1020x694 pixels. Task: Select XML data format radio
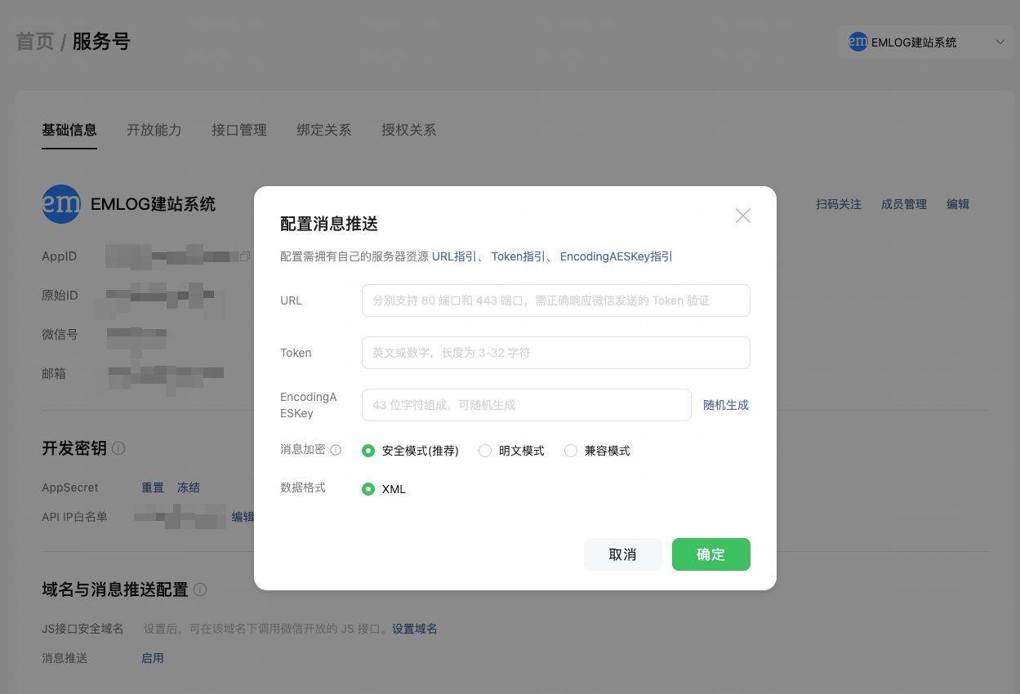coord(368,489)
